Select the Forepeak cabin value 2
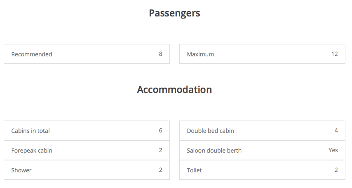Screen dimensions: 352x188 point(160,150)
